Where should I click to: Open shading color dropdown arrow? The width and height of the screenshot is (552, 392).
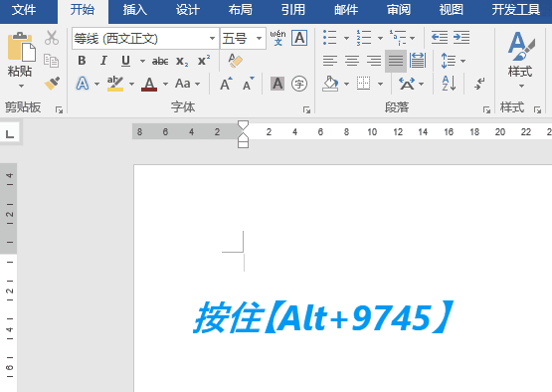click(346, 84)
